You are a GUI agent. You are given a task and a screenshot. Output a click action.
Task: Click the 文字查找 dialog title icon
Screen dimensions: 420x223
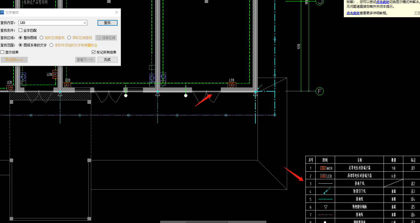2,13
